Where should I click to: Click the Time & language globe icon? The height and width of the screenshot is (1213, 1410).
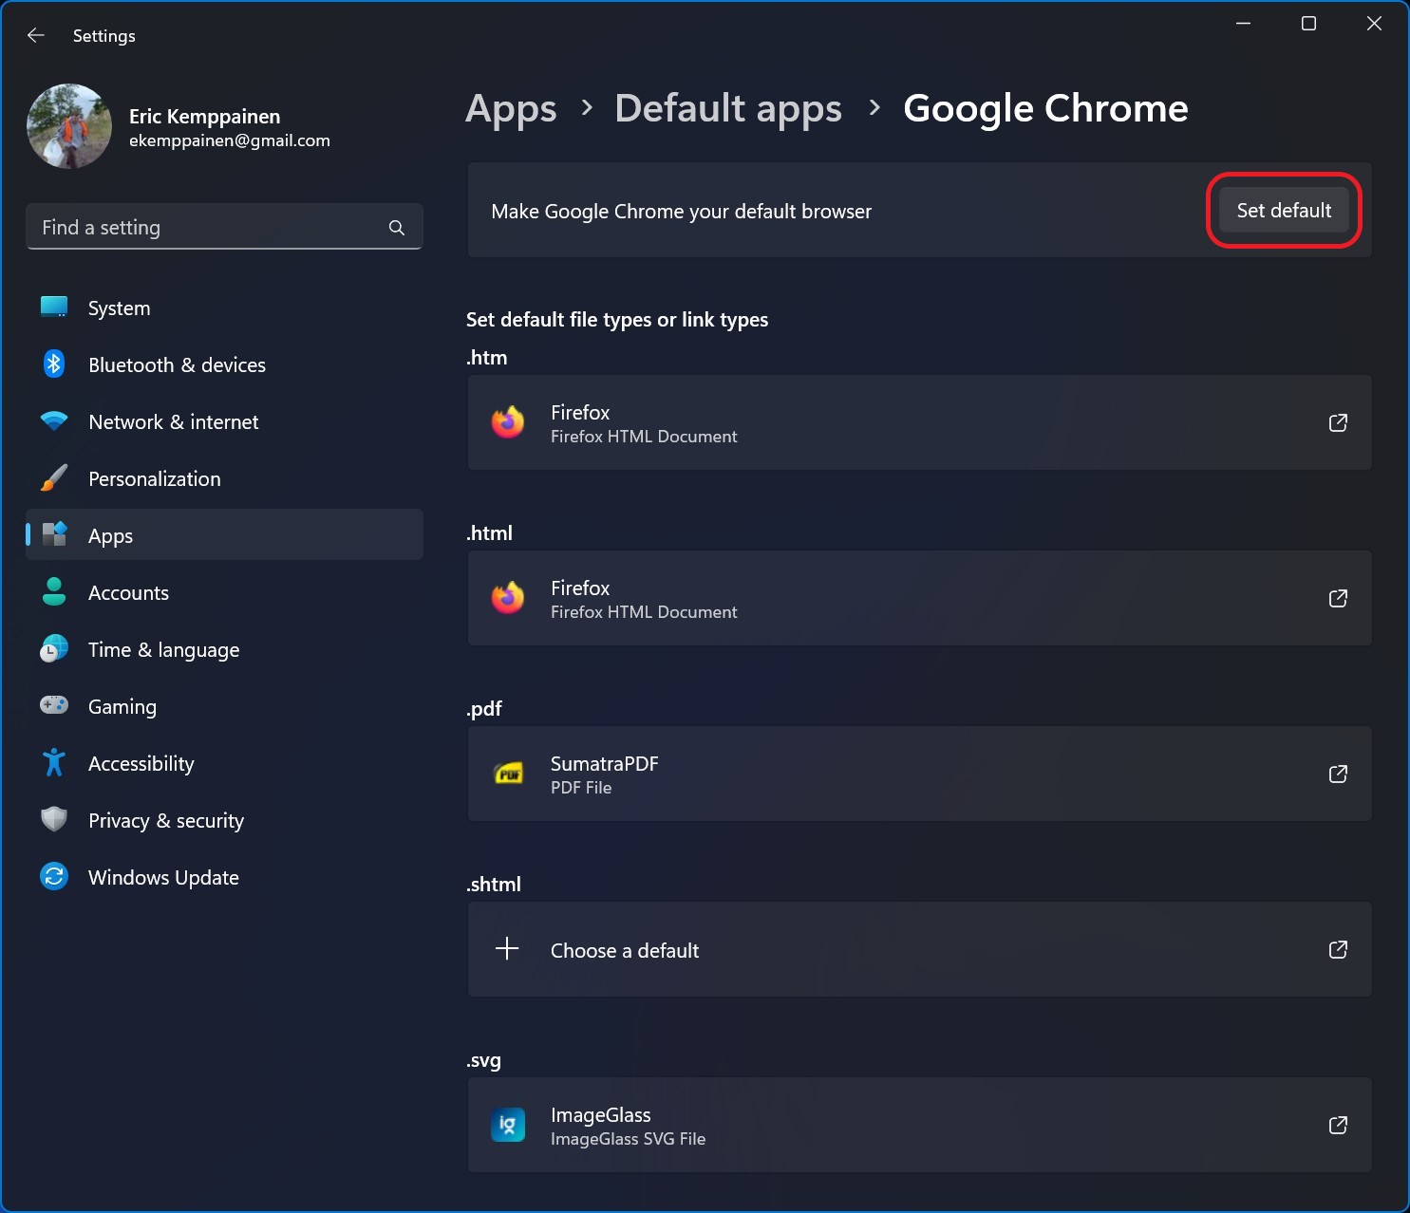click(x=54, y=649)
